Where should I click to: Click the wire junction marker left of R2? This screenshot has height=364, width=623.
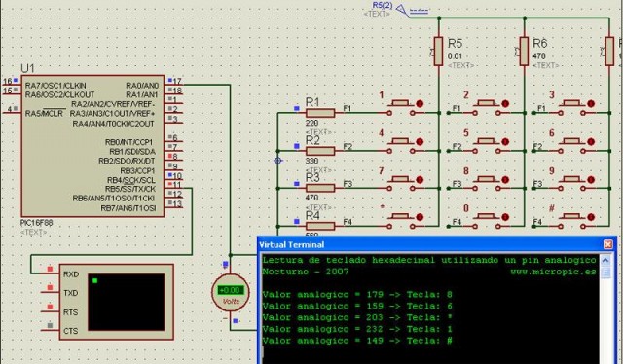click(278, 161)
